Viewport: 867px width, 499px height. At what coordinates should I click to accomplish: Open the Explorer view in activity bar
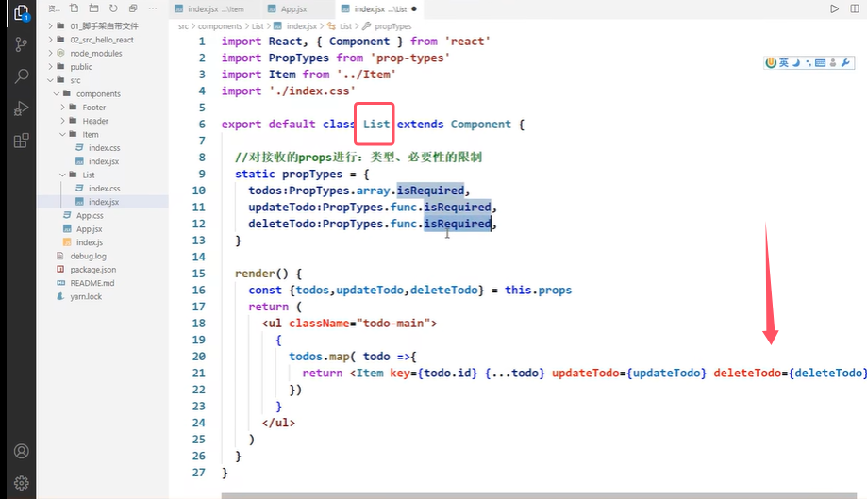(x=21, y=12)
